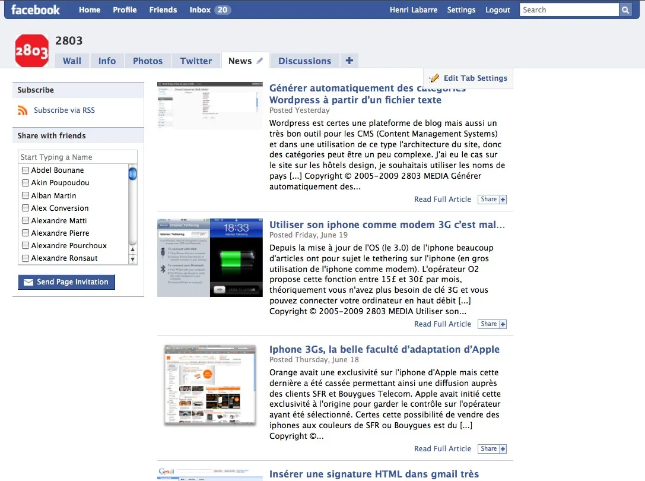Viewport: 645px width, 481px height.
Task: Open Share dropdown for Iphone 3Gs article
Action: (492, 449)
